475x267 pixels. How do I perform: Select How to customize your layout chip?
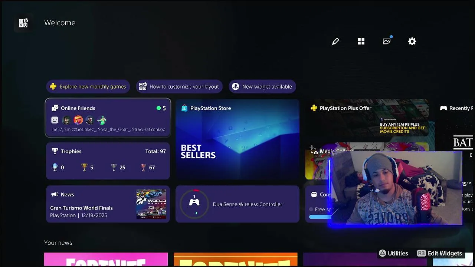(179, 86)
